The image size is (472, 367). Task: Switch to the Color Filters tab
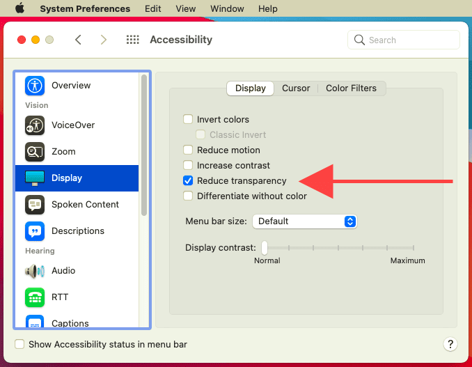(351, 88)
